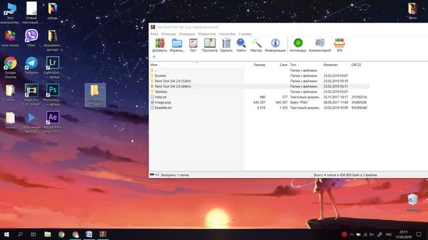
Task: Select the Help.txt file
Action: click(259, 97)
